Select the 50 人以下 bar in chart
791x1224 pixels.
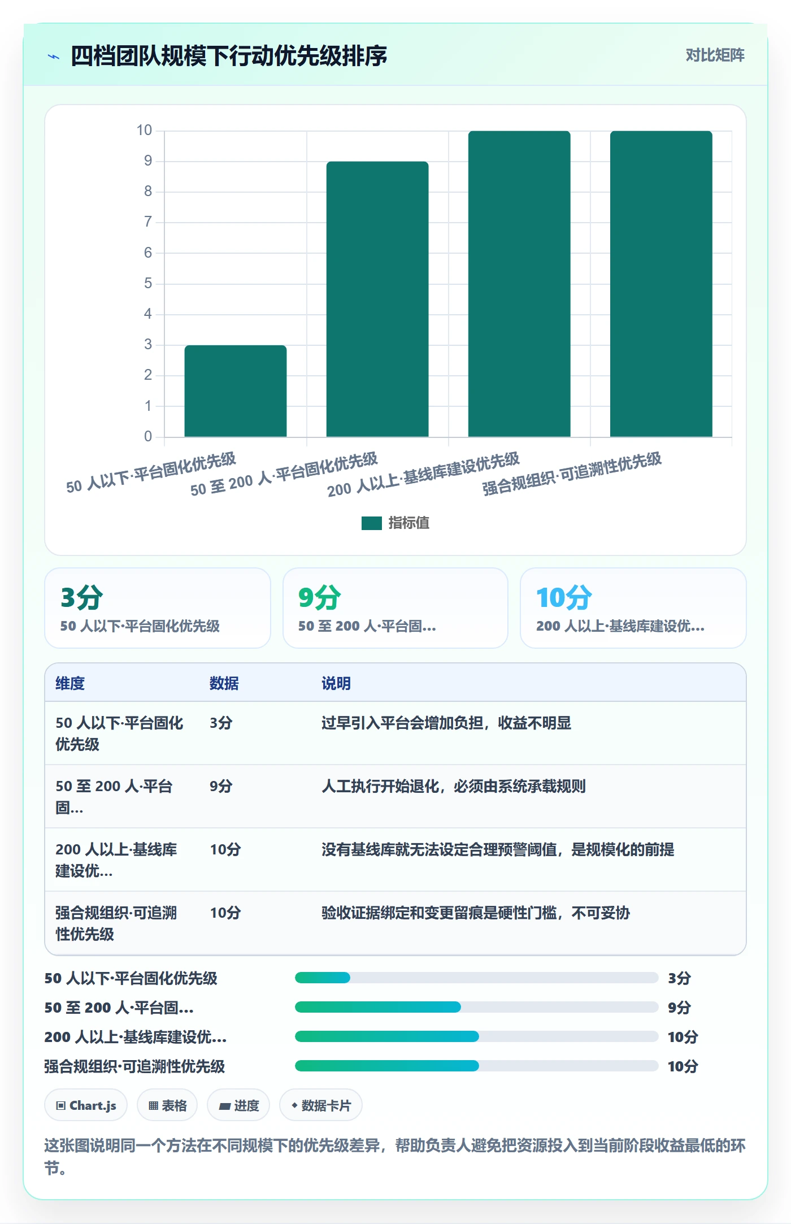pyautogui.click(x=236, y=391)
